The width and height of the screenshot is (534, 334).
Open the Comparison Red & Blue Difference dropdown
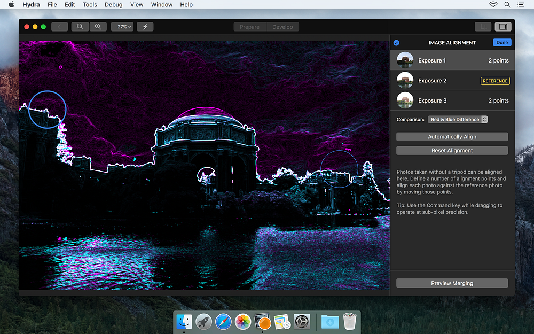point(458,119)
